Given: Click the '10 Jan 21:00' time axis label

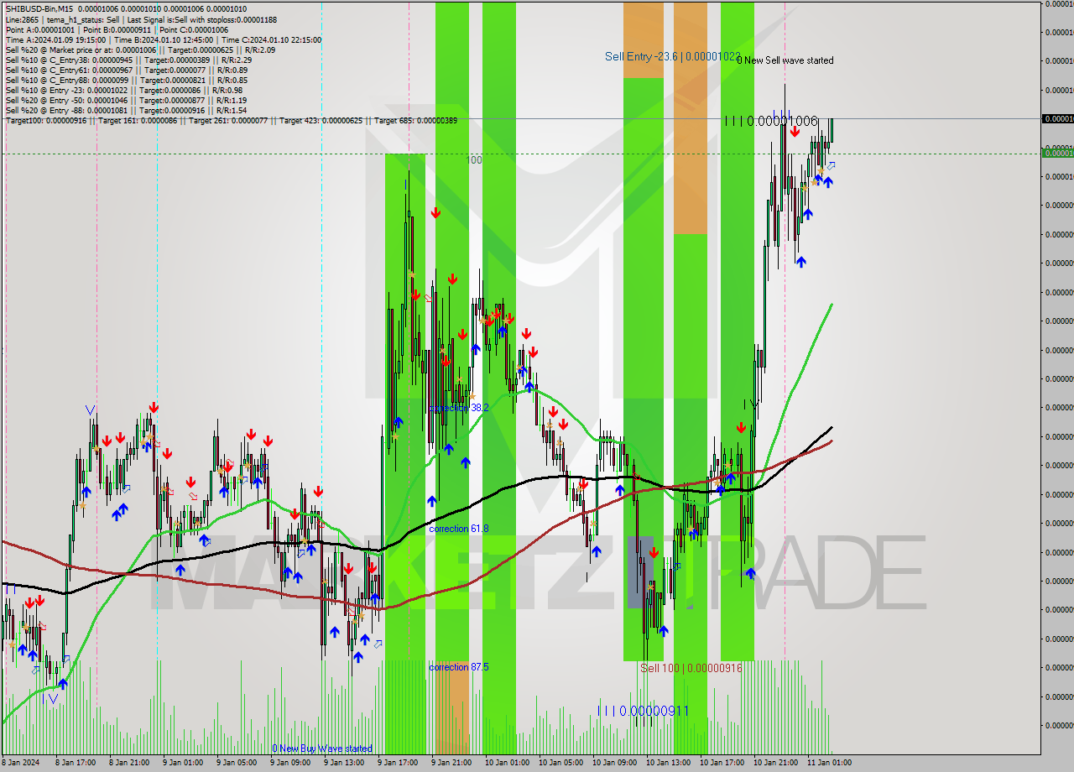Looking at the screenshot, I should 775,763.
